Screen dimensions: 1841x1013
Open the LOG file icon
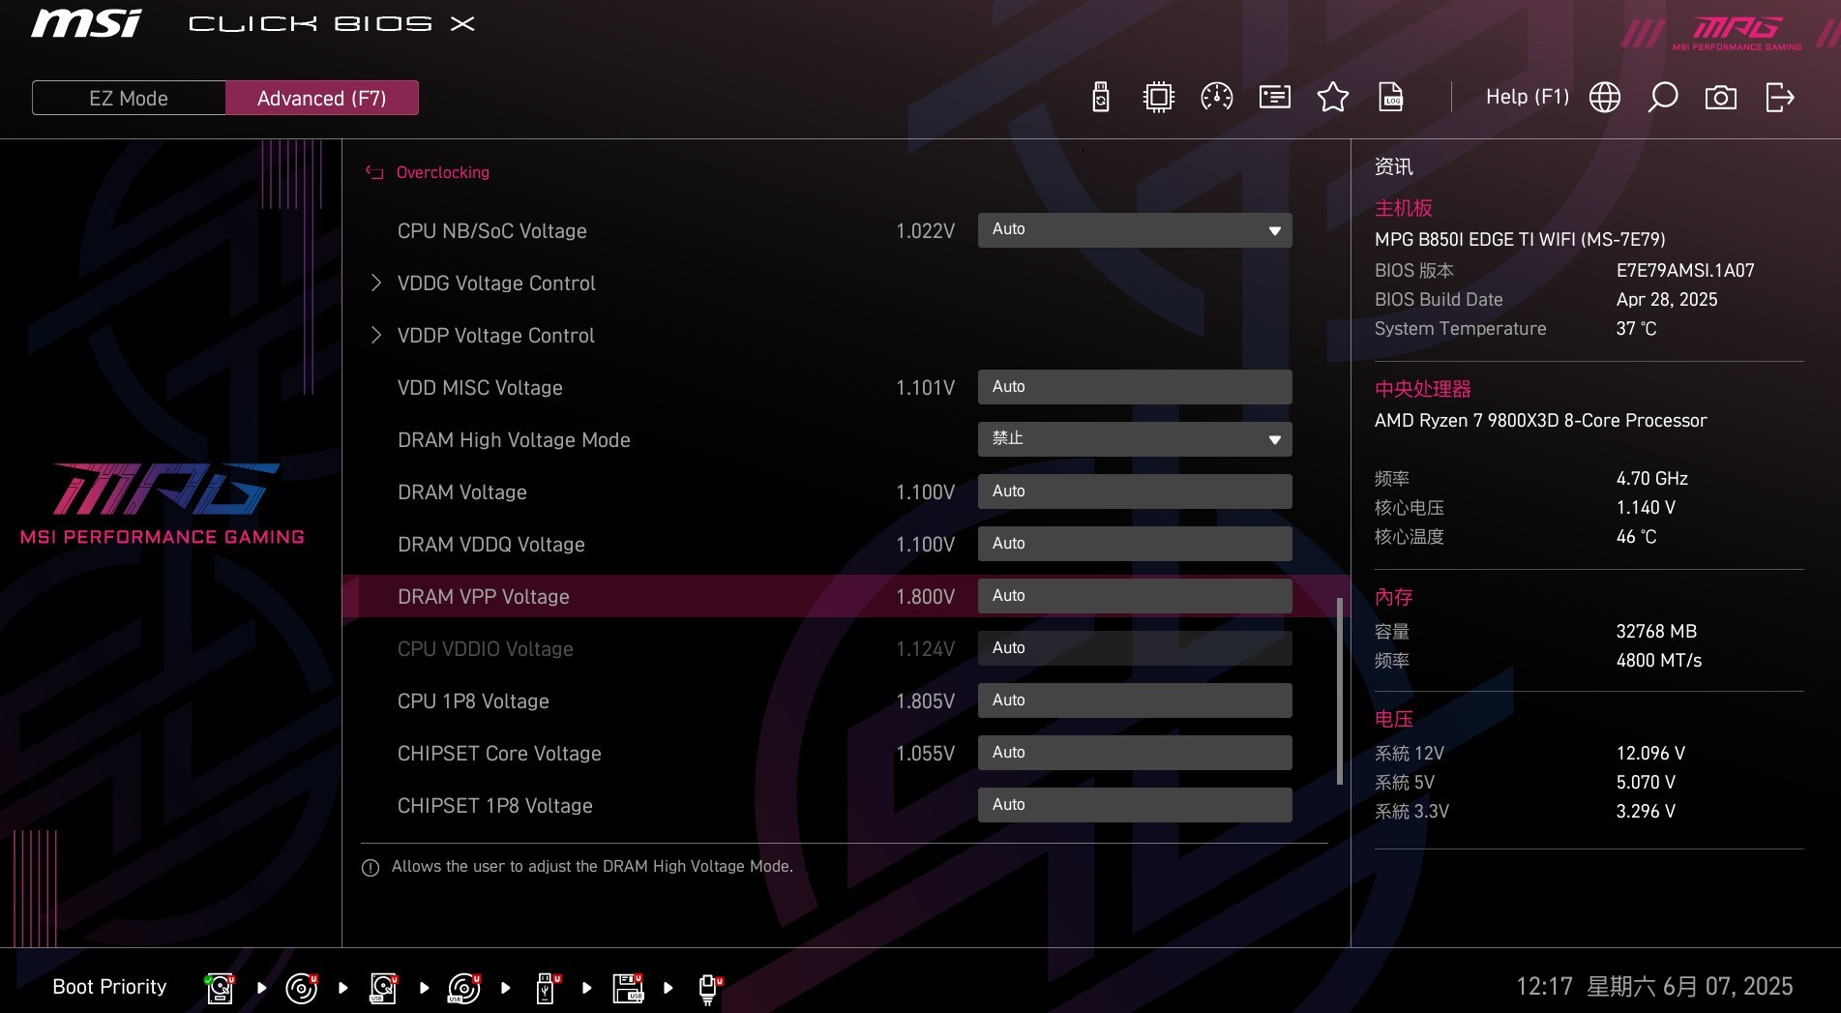click(1391, 97)
